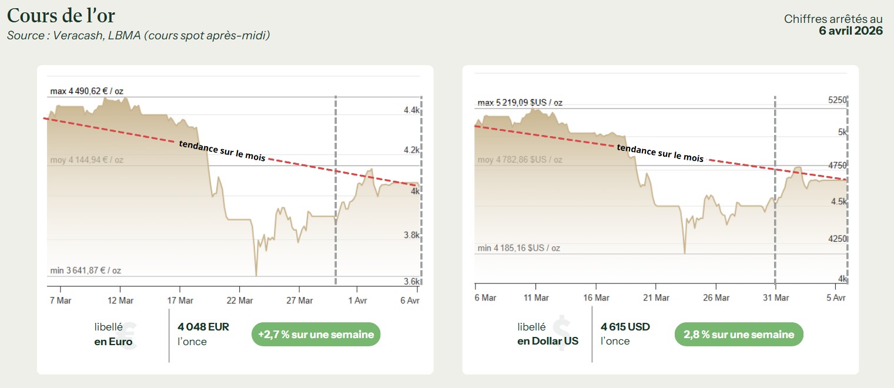Click the "6 avril 2026" date
The image size is (894, 388).
pyautogui.click(x=851, y=31)
